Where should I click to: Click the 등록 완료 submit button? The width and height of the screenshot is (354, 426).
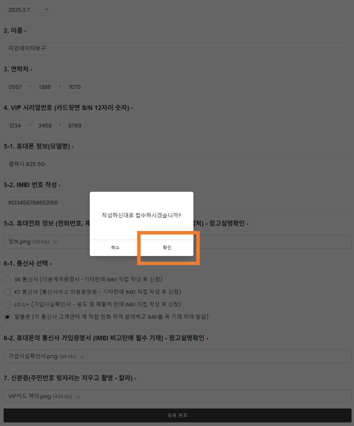pos(177,415)
